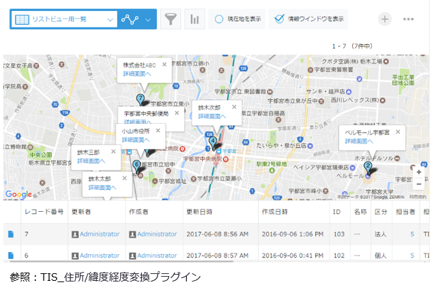Add a new record with plus button
The image size is (436, 289).
[385, 19]
